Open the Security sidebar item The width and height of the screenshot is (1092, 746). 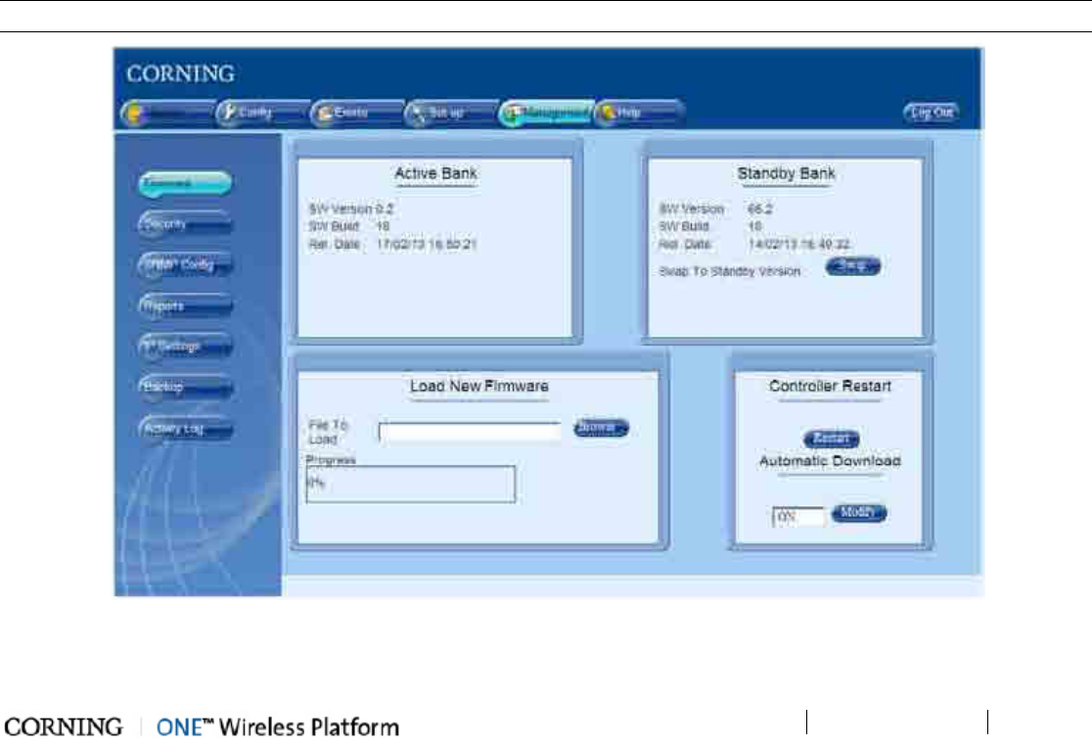pyautogui.click(x=185, y=224)
